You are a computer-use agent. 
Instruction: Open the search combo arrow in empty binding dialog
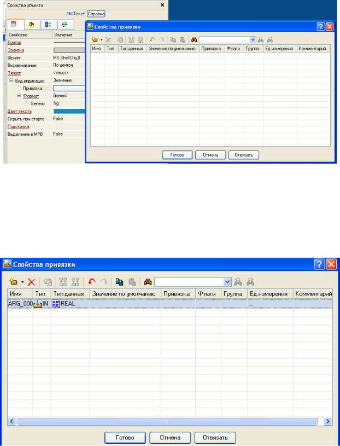tap(253, 40)
